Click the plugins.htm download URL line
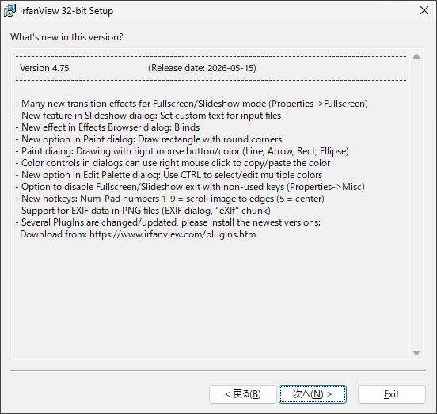This screenshot has height=414, width=437. click(138, 234)
